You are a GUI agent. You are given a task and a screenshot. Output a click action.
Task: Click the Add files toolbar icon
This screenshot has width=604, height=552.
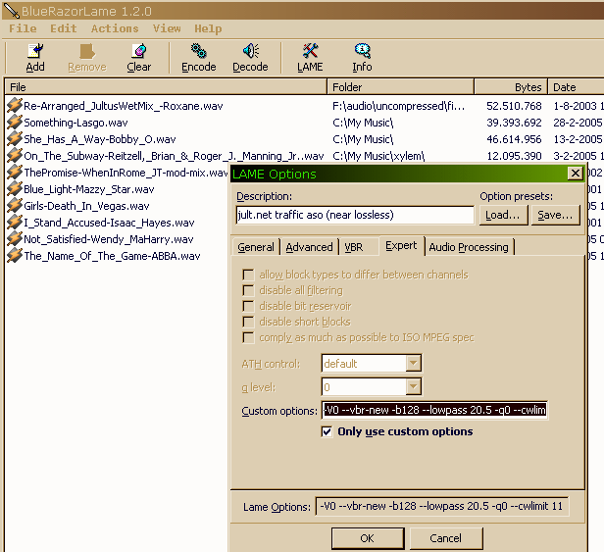[35, 51]
